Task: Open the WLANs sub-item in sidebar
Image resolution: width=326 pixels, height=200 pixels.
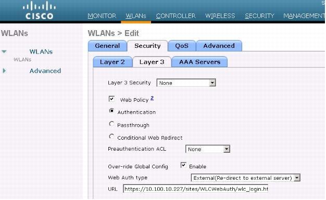Action: tap(22, 60)
